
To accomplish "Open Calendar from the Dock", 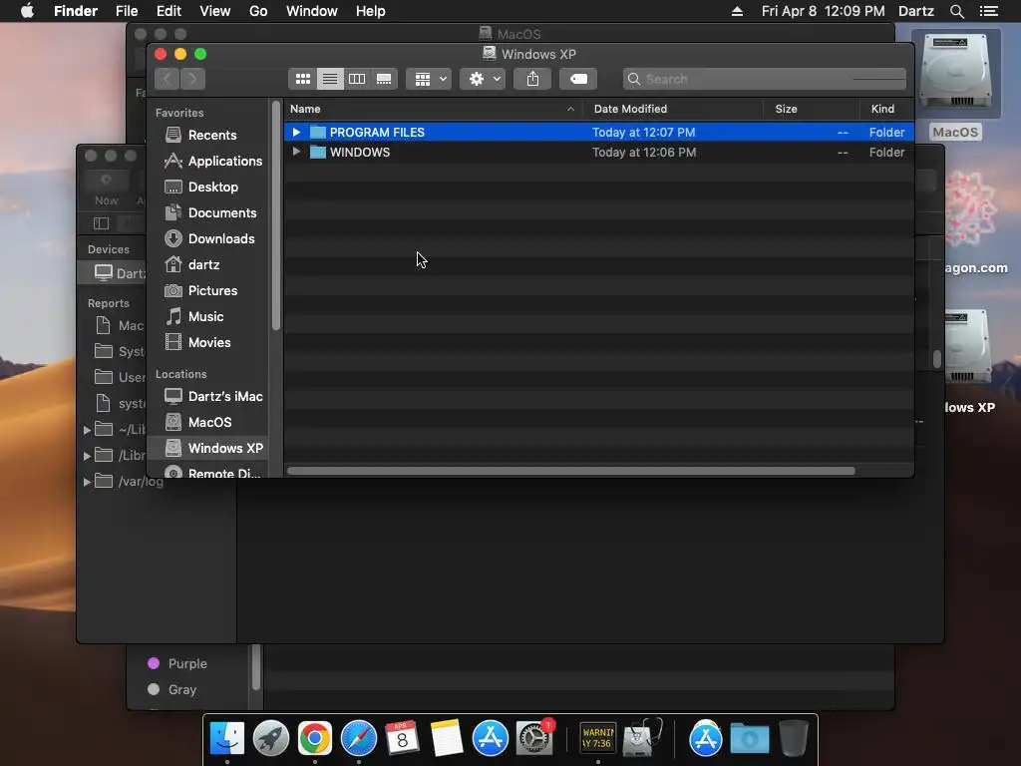I will pyautogui.click(x=403, y=739).
